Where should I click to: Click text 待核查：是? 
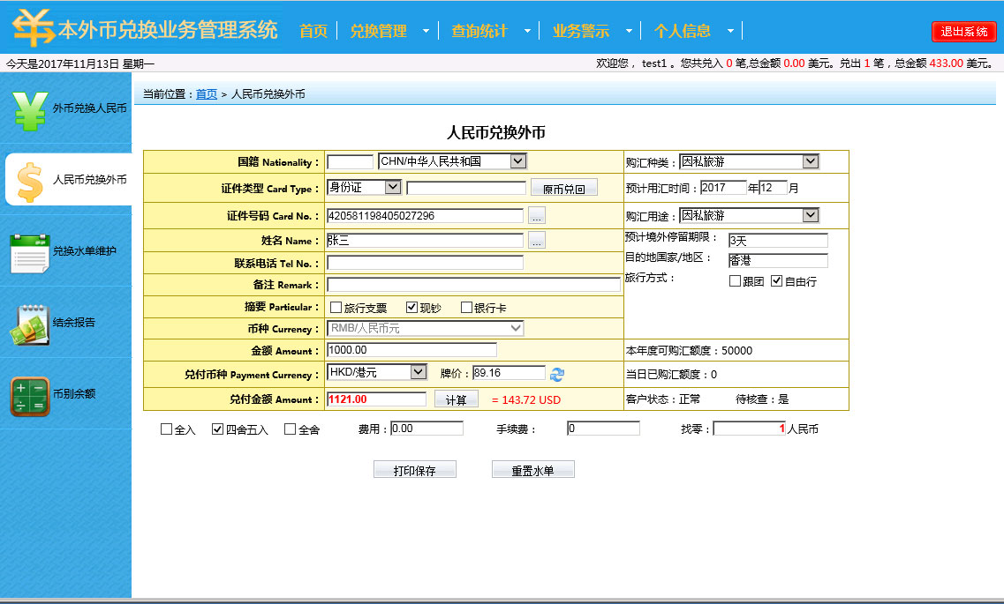pos(762,399)
